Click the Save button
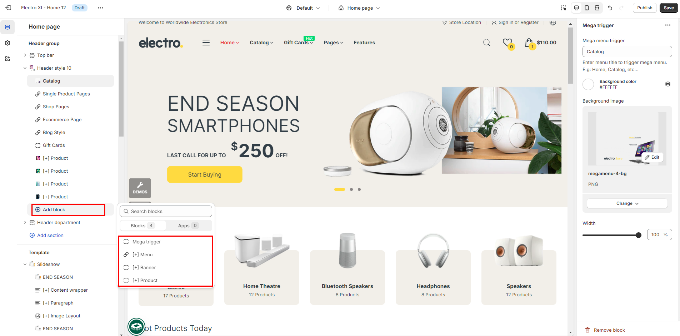This screenshot has width=680, height=336. [669, 8]
